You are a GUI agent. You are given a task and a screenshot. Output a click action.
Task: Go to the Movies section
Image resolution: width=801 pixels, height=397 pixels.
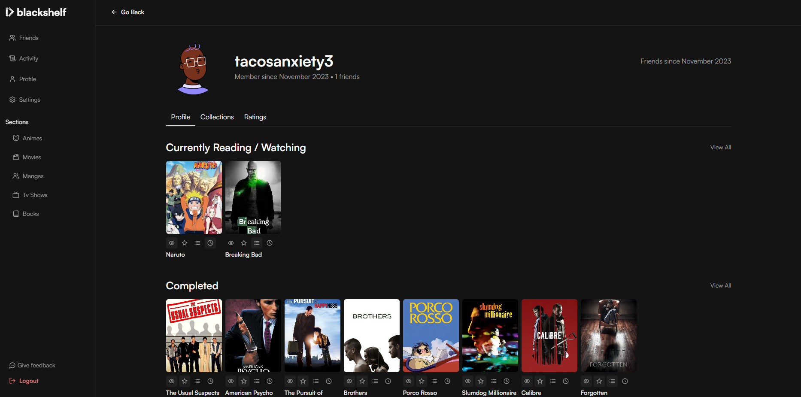(27, 157)
